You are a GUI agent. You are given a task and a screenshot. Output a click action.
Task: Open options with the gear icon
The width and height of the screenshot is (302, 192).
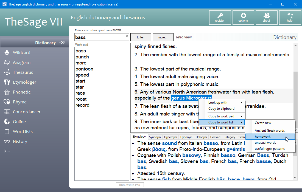click(243, 15)
